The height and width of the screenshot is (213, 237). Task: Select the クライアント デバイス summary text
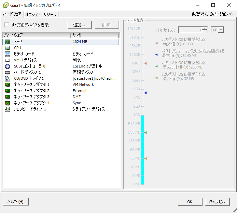pyautogui.click(x=89, y=109)
